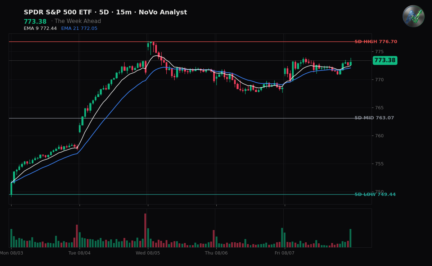Image resolution: width=432 pixels, height=266 pixels.
Task: Click the 770 price axis label
Action: (379, 80)
